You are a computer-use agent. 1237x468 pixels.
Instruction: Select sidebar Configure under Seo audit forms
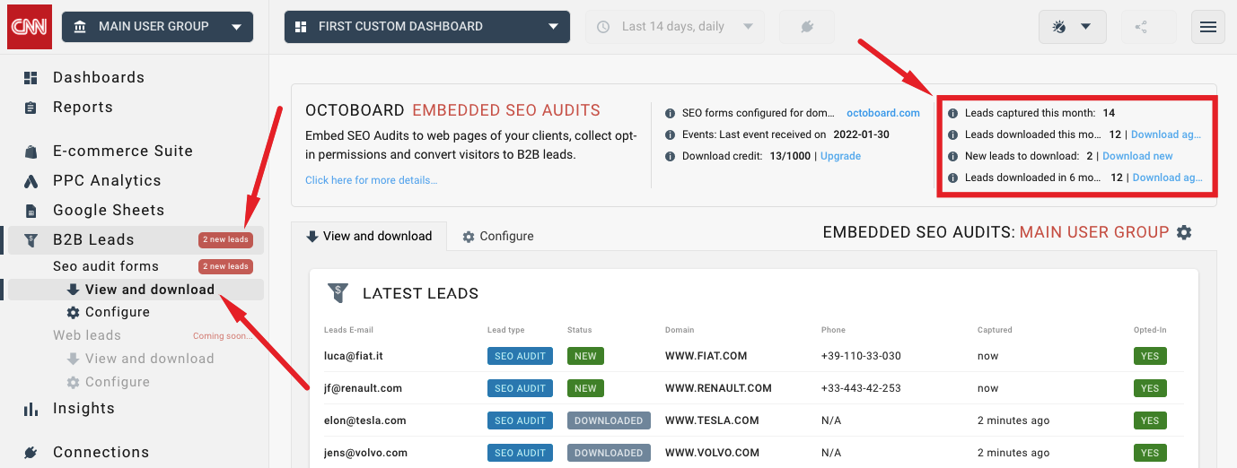[118, 312]
